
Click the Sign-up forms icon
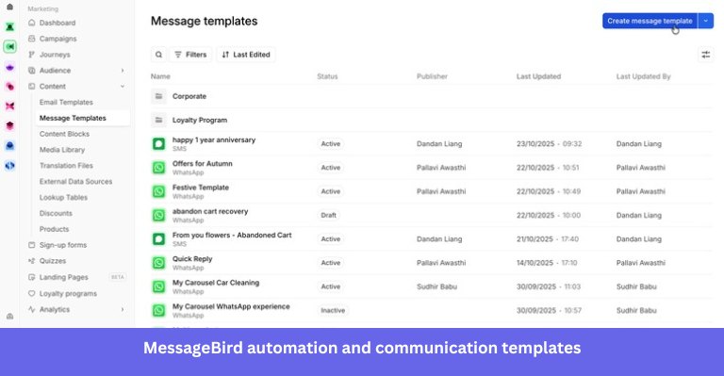(x=31, y=245)
